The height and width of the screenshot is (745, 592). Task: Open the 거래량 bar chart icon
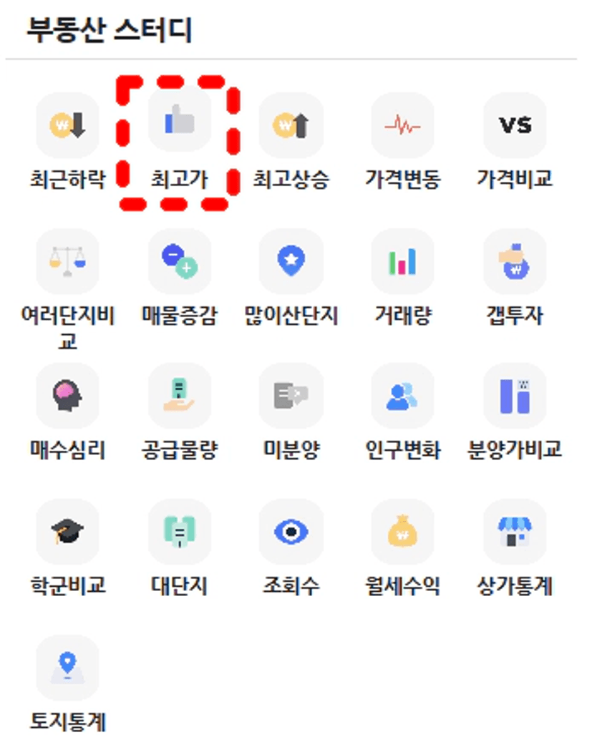point(403,261)
